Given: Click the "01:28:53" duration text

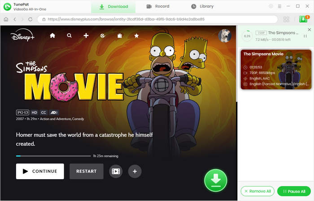Looking at the screenshot, I should tap(256, 67).
